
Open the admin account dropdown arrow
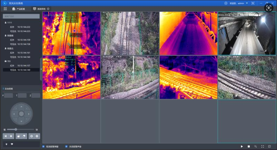click(247, 3)
